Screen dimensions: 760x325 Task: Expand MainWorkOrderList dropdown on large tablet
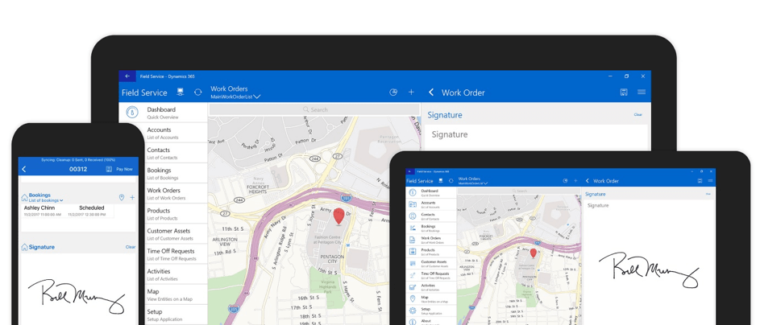(x=257, y=97)
